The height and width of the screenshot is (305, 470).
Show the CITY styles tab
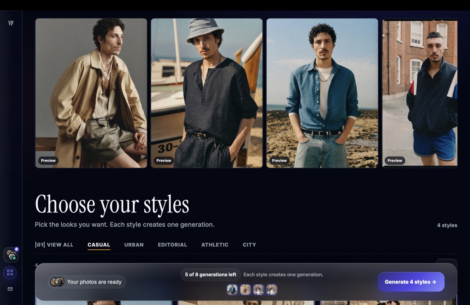tap(249, 245)
